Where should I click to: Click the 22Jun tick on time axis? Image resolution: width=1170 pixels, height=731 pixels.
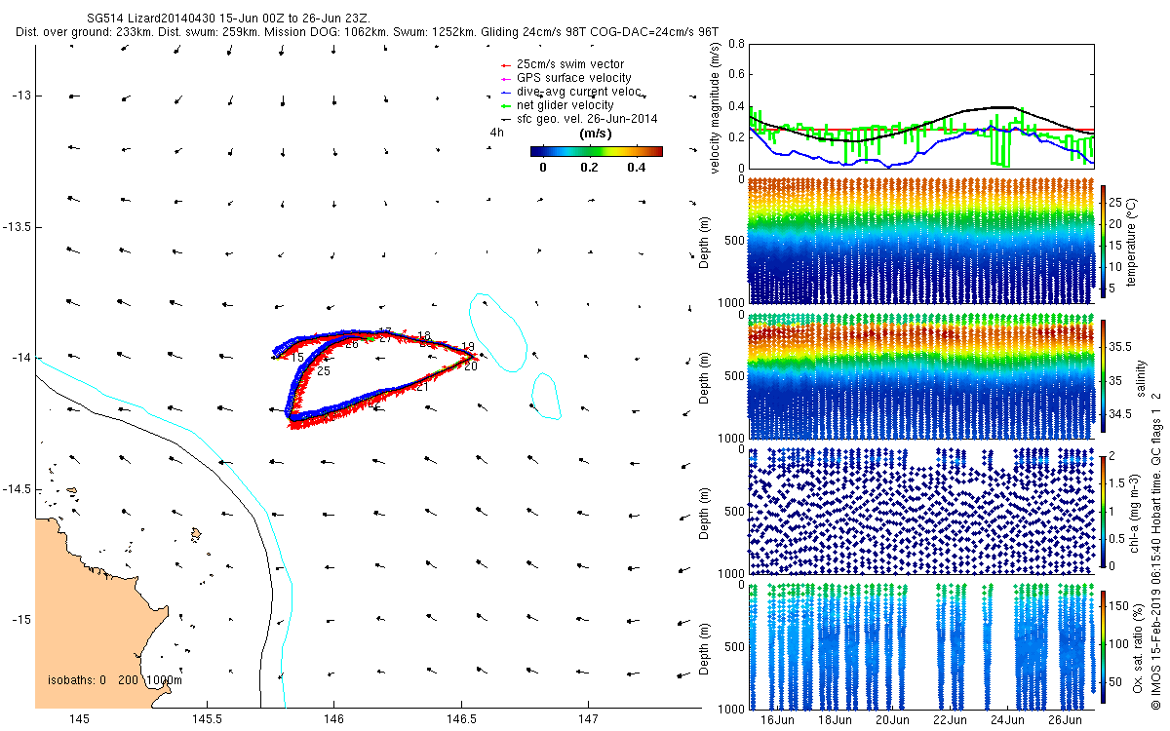point(950,720)
